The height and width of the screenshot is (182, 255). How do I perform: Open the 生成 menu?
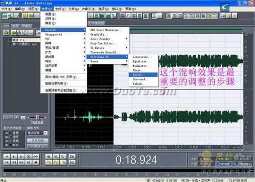coord(60,9)
